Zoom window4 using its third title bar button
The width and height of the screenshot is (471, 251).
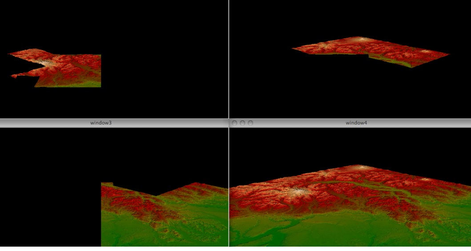point(250,123)
